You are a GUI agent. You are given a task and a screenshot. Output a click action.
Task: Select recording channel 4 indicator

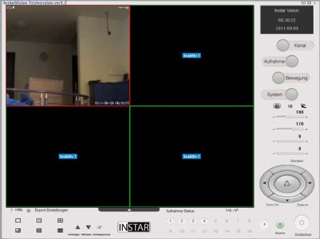pyautogui.click(x=204, y=221)
